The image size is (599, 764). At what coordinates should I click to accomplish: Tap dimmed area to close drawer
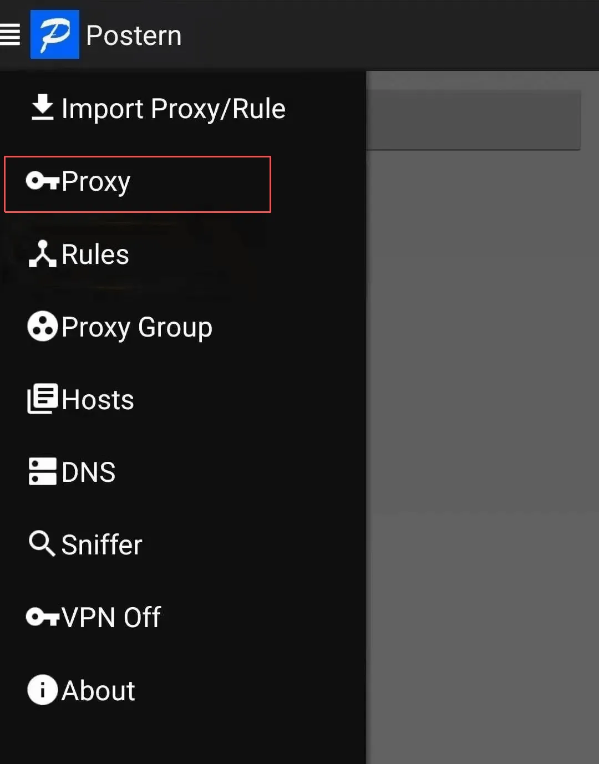pyautogui.click(x=481, y=444)
